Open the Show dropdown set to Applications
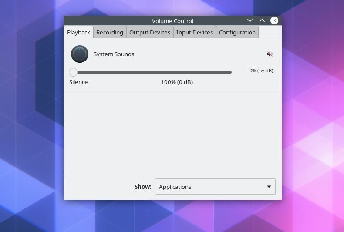 (215, 187)
